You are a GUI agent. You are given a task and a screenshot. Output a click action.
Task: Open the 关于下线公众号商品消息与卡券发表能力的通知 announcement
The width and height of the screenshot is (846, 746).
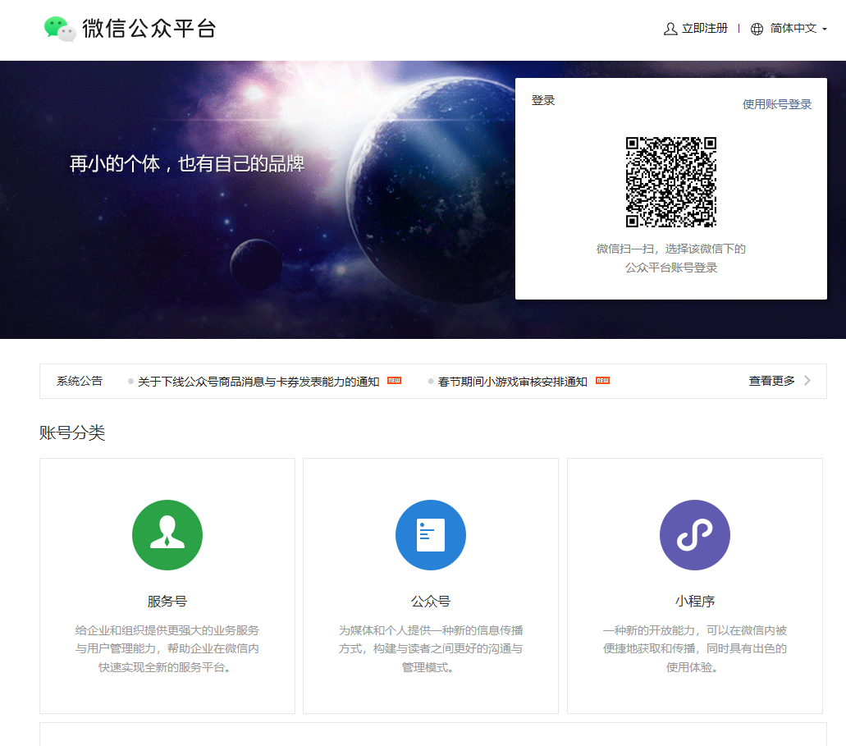point(258,381)
